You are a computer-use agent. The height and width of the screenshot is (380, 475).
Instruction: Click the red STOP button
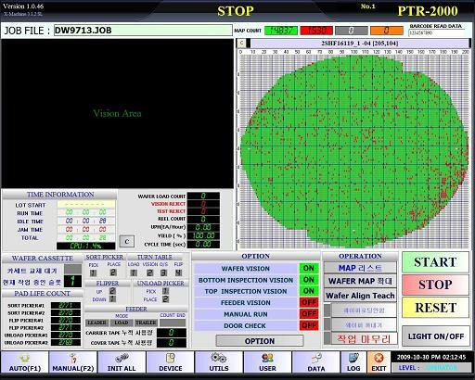pyautogui.click(x=435, y=285)
